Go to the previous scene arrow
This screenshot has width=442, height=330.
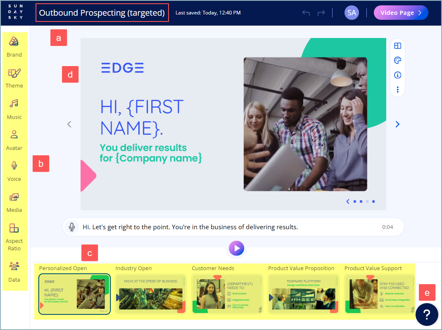69,124
